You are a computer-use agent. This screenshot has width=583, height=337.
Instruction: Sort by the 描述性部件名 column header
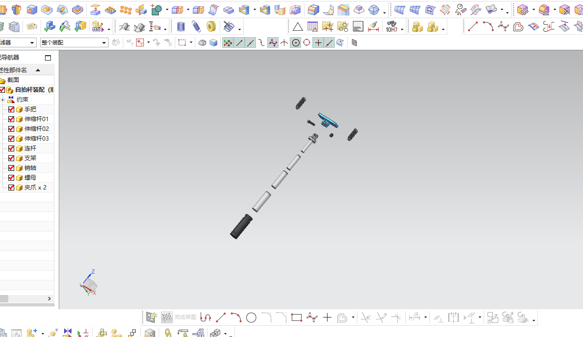[x=27, y=70]
